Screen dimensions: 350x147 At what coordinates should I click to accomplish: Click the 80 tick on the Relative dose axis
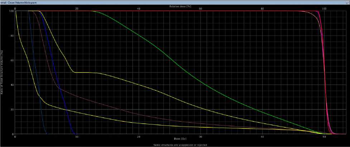coord(262,9)
